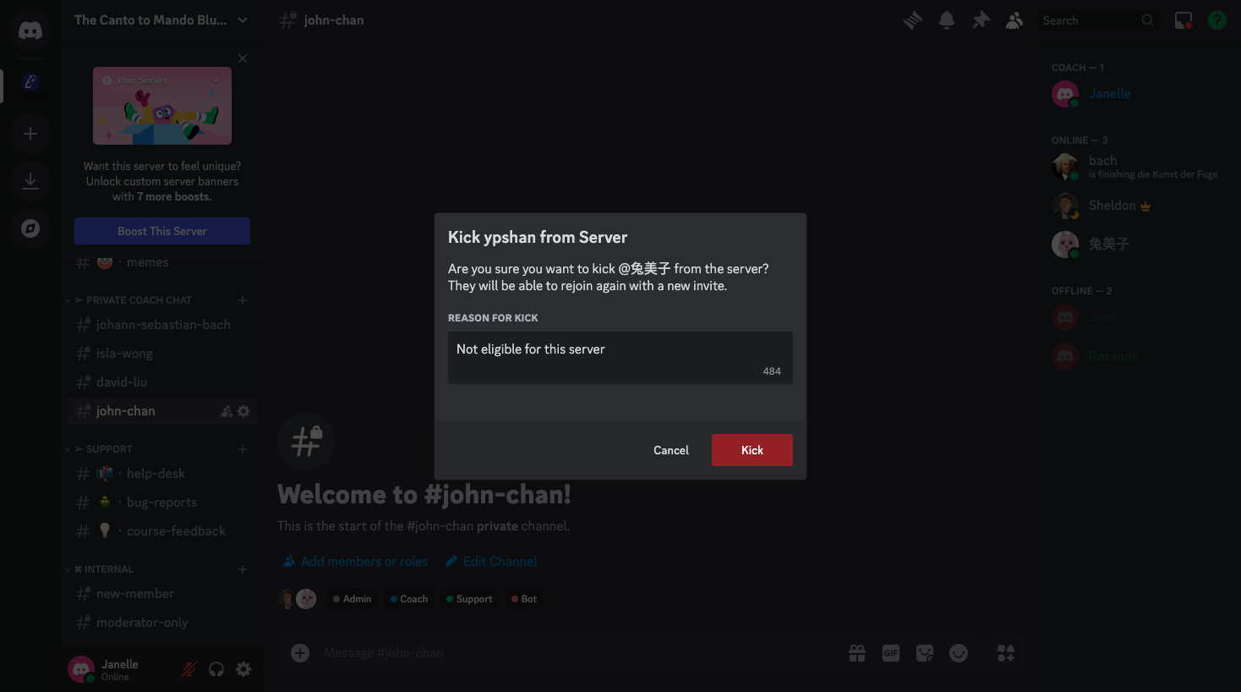Open notification settings bell icon
This screenshot has height=692, width=1241.
947,20
